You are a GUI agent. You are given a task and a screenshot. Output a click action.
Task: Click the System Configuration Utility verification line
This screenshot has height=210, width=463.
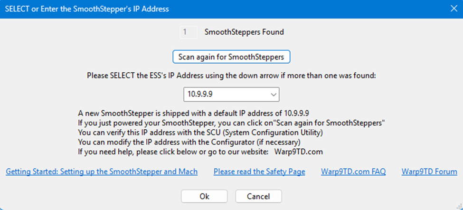(x=200, y=132)
